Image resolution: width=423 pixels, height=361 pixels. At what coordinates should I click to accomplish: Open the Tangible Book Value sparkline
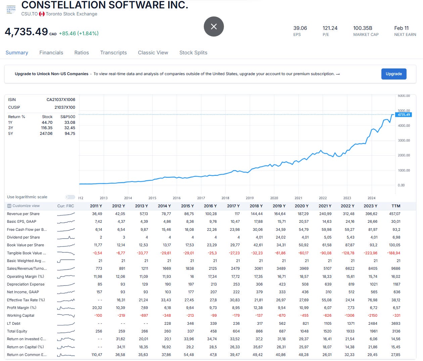click(x=66, y=253)
